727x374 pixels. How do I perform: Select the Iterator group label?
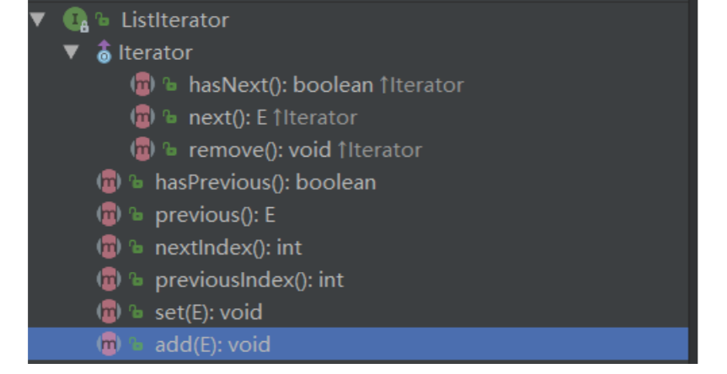(155, 52)
